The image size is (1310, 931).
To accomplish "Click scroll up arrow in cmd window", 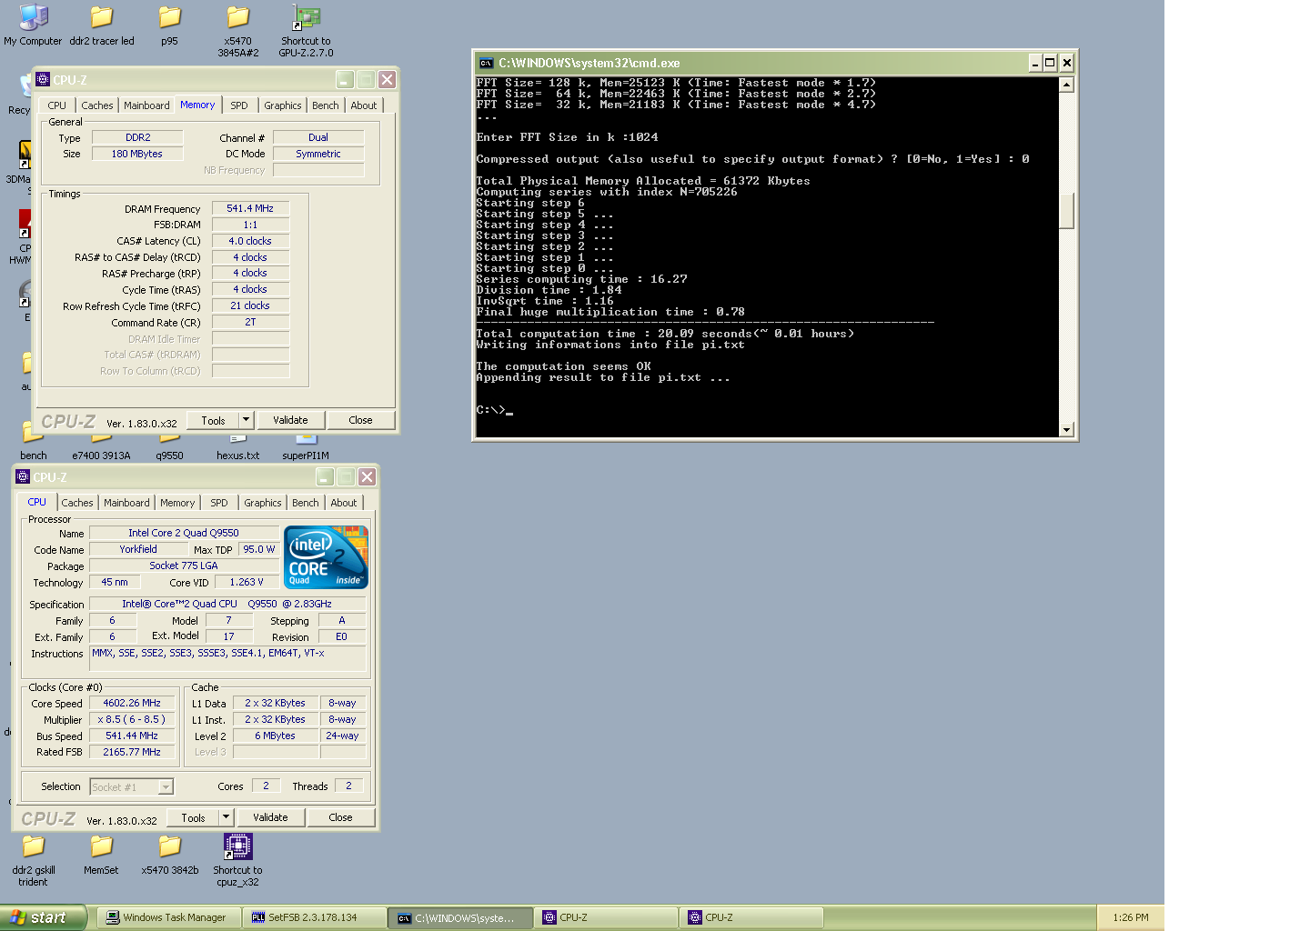I will point(1066,85).
